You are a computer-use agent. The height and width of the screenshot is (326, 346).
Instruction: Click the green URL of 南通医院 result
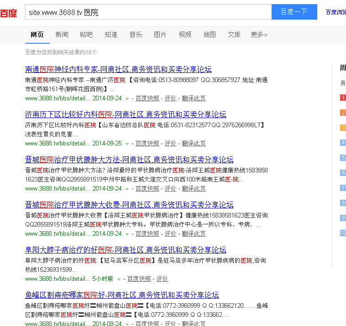click(58, 98)
